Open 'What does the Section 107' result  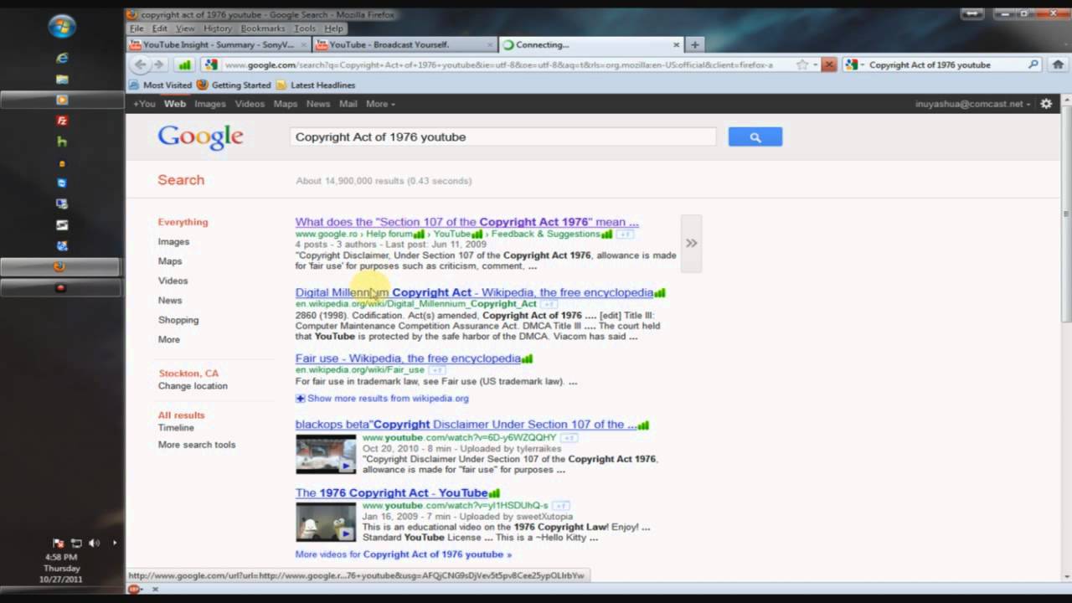(466, 222)
